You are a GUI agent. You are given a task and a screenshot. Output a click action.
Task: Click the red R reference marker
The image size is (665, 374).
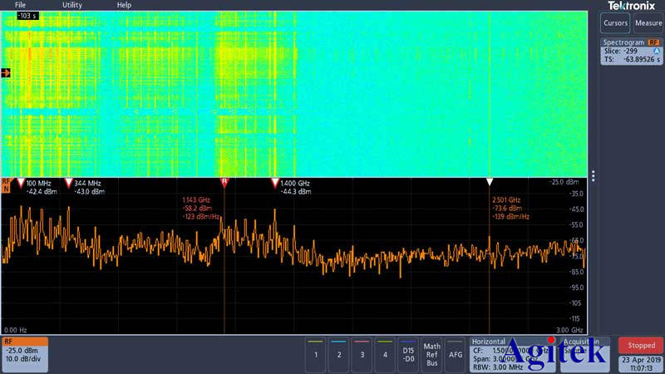[224, 181]
